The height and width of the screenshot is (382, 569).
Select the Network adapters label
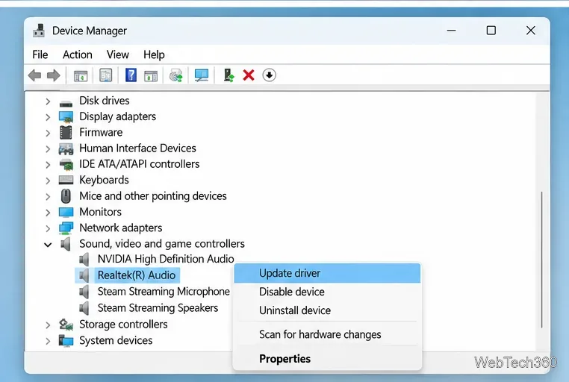click(120, 228)
